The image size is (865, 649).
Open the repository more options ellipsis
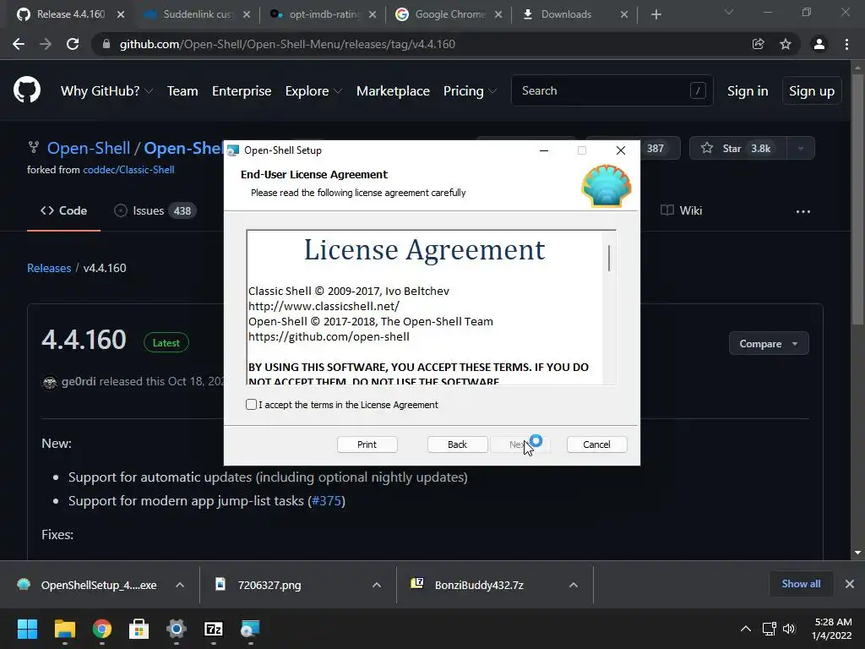point(803,211)
